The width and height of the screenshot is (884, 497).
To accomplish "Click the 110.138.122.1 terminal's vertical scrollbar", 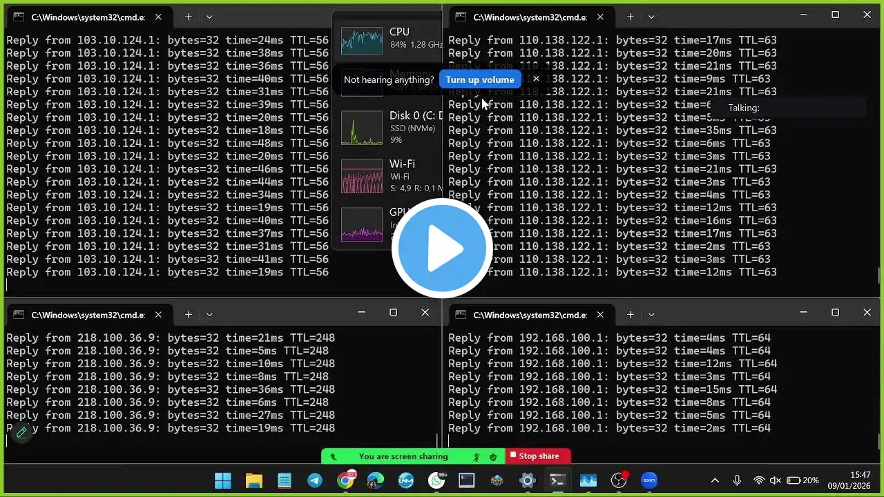I will [879, 276].
